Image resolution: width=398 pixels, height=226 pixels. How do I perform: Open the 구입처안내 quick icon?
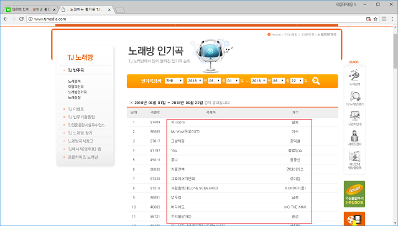point(354,118)
